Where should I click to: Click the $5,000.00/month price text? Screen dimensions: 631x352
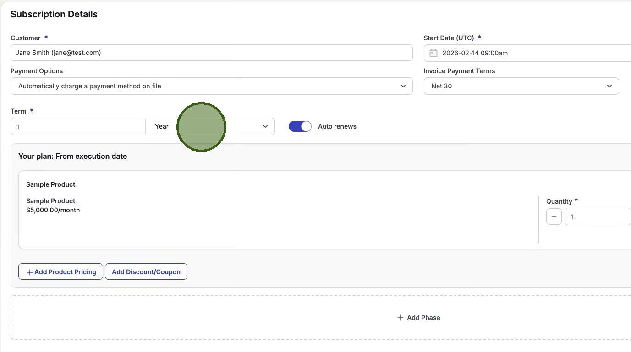(x=53, y=210)
